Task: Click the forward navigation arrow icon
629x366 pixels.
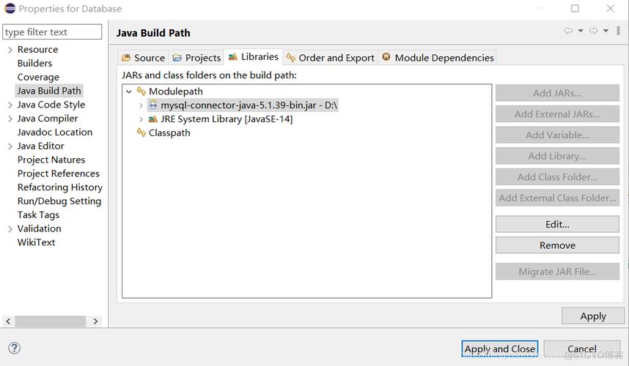Action: click(x=594, y=31)
